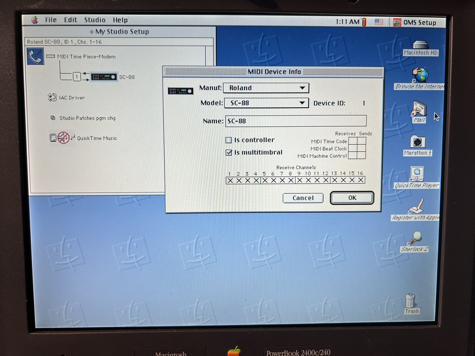Toggle receive channel 5 box
Screen dimensions: 475x356
[x=264, y=180]
